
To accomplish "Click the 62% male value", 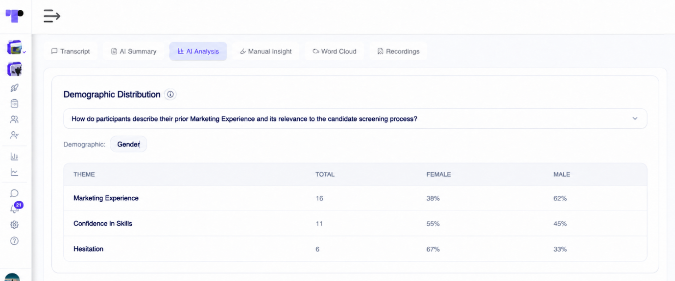I will coord(560,198).
